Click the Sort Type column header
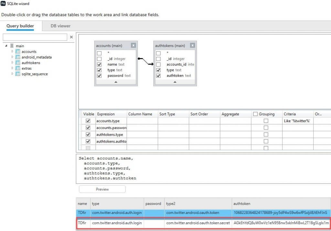The width and height of the screenshot is (331, 231). pyautogui.click(x=173, y=114)
